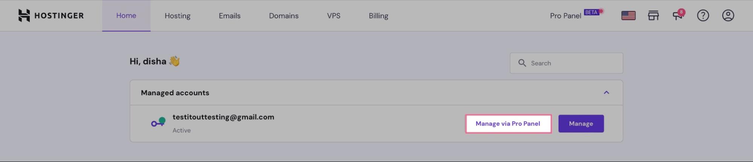Navigate to the Billing tab
Image resolution: width=753 pixels, height=162 pixels.
pos(378,16)
